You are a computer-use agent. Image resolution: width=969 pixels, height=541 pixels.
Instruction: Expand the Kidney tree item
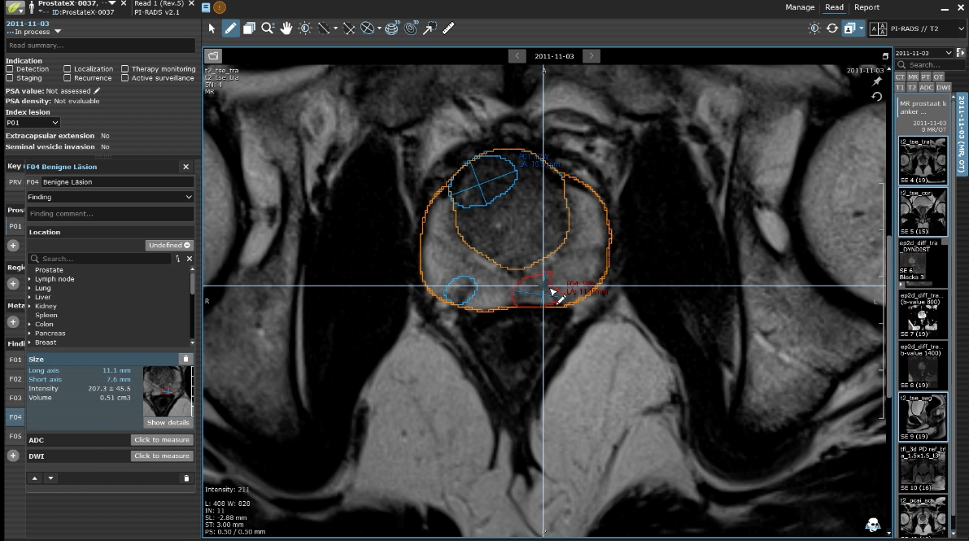tap(29, 306)
